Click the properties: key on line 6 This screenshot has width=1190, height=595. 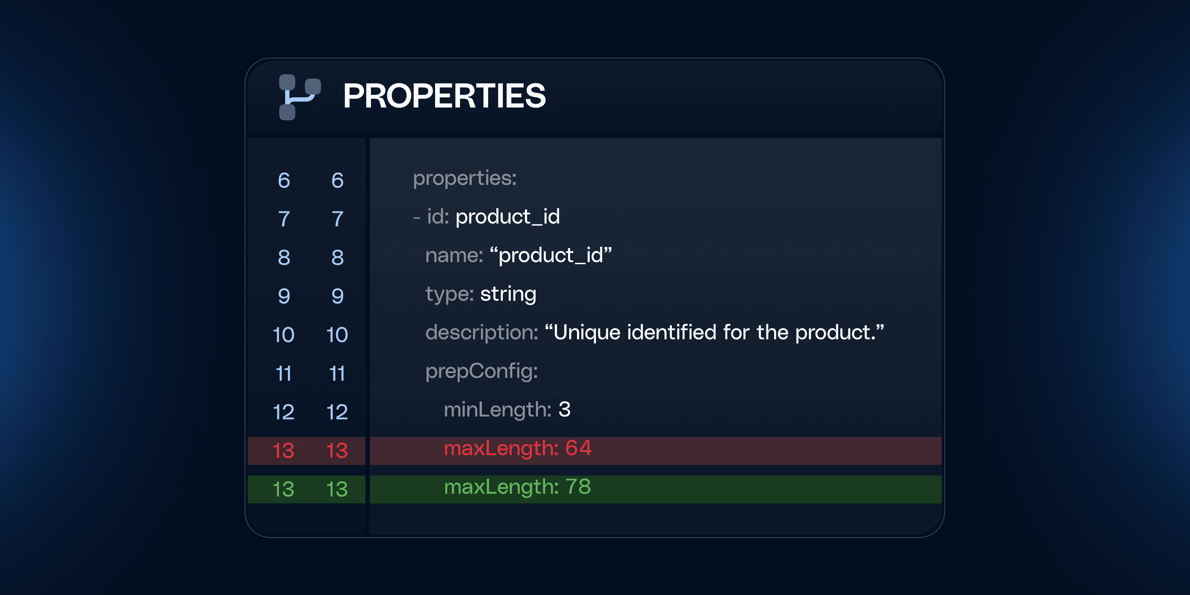pos(464,178)
